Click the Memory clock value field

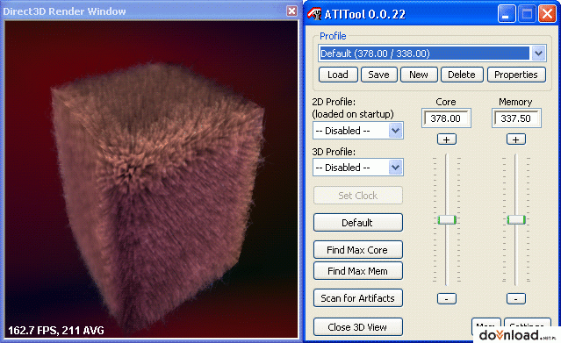click(516, 118)
